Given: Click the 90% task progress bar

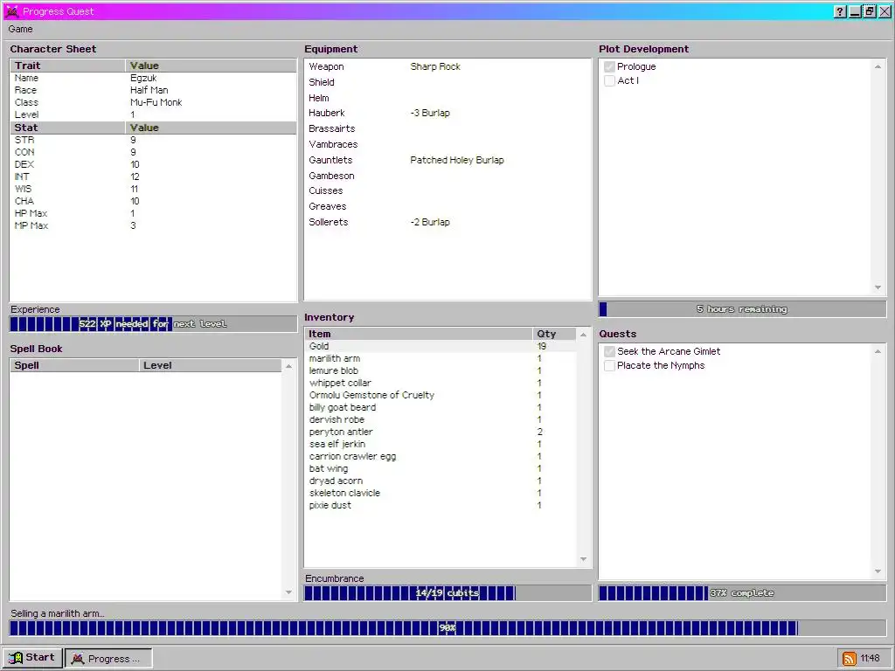Looking at the screenshot, I should tap(447, 628).
